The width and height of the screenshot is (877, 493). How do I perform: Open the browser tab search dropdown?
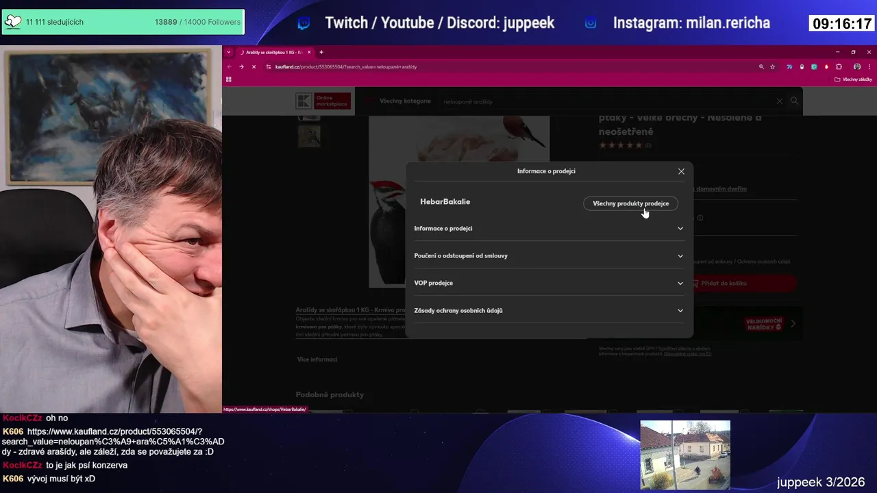(x=229, y=52)
